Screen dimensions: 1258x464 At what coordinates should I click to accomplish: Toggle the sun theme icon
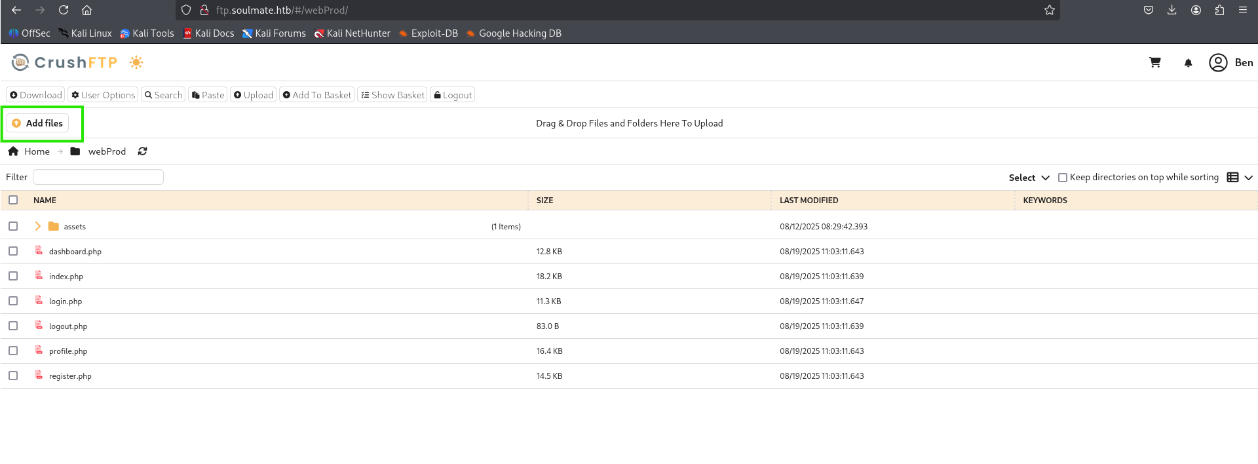coord(136,62)
